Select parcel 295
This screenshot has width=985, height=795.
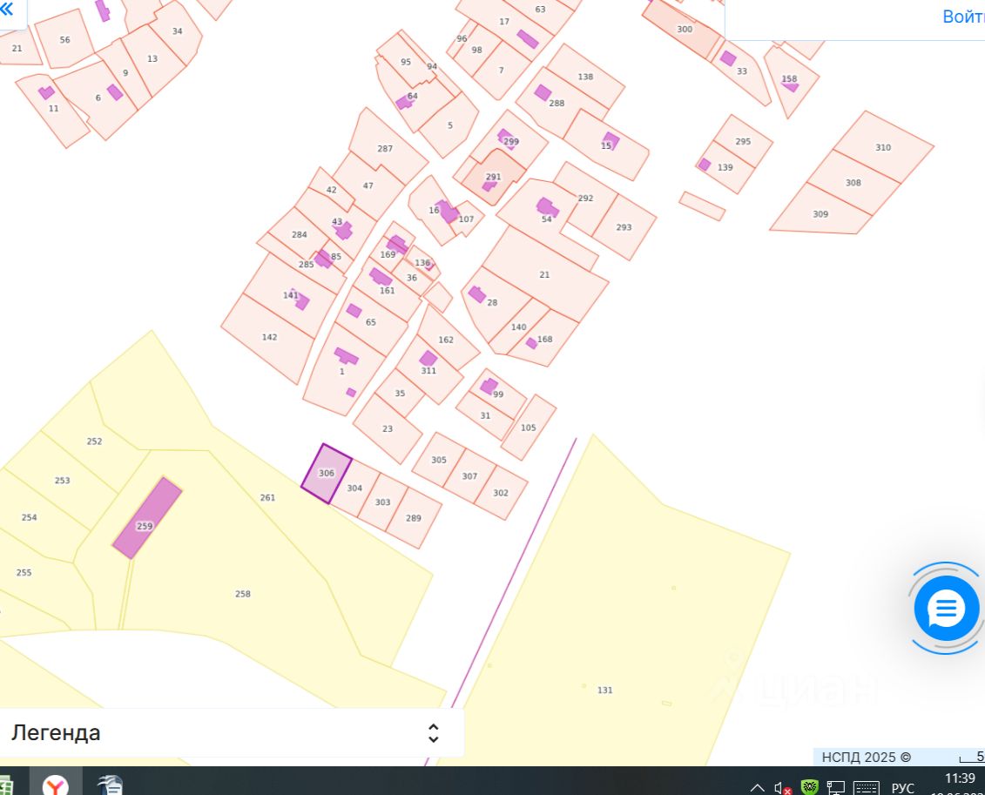click(743, 141)
